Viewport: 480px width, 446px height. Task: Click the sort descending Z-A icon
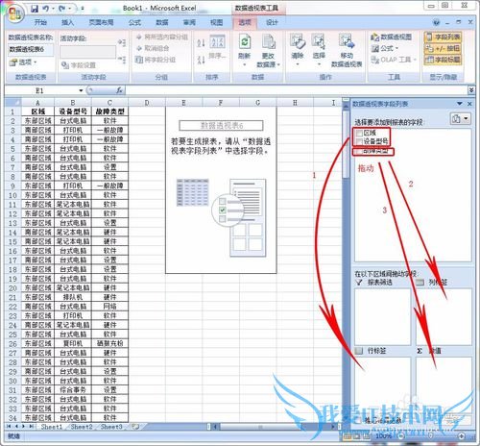201,60
